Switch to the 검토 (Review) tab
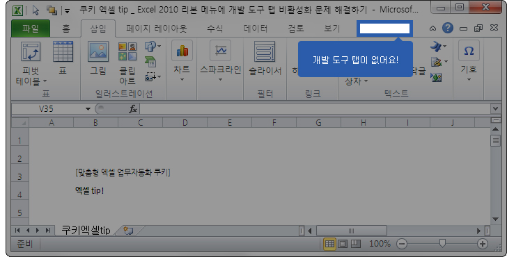 pyautogui.click(x=296, y=28)
